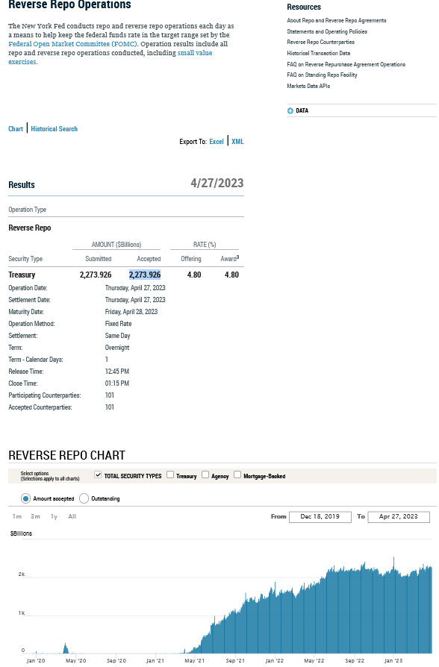Click the Settlement value Same Day
This screenshot has width=439, height=667.
117,336
